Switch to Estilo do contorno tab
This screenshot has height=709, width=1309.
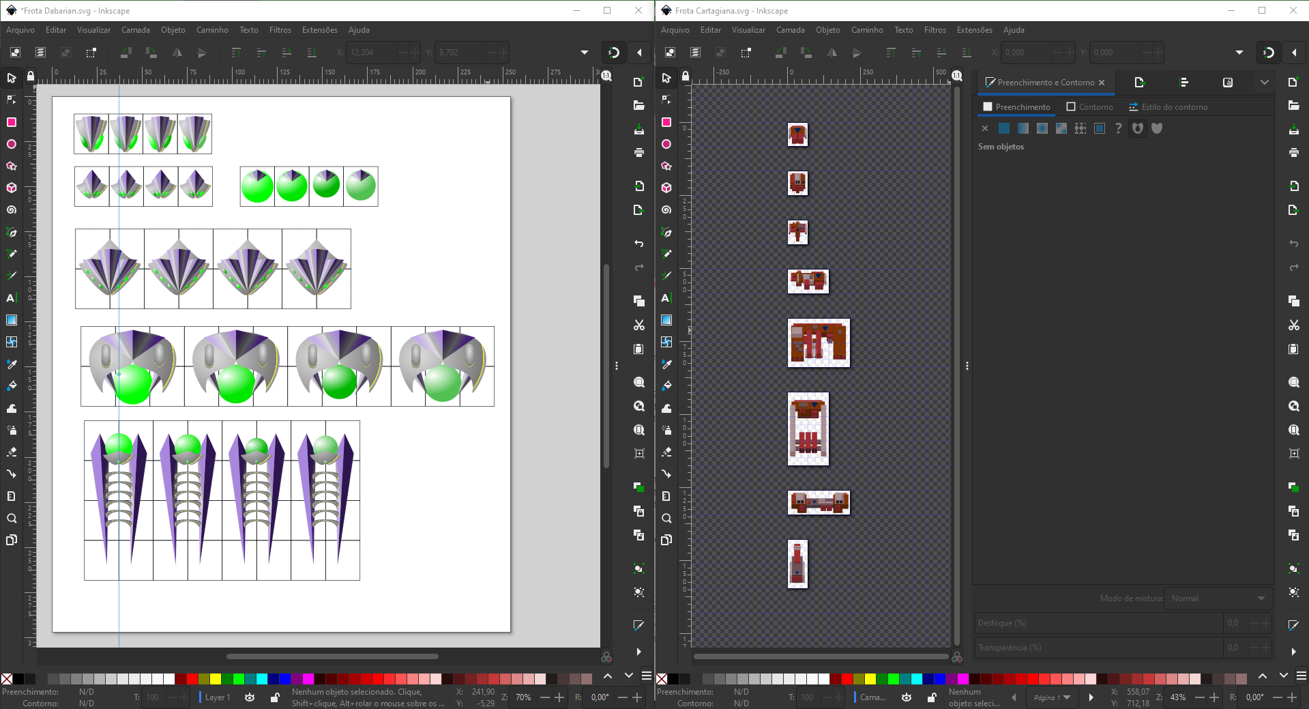1168,107
